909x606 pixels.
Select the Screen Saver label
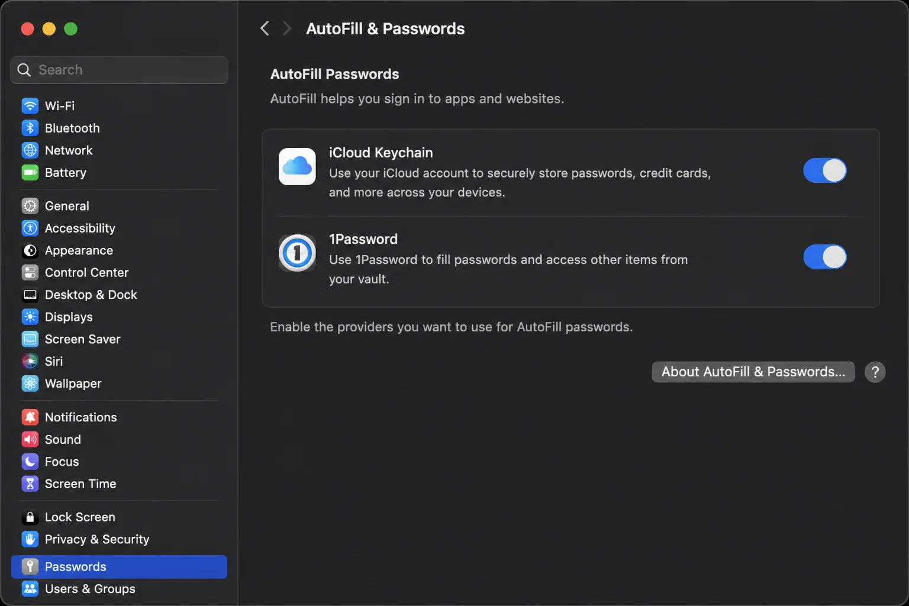click(x=82, y=339)
